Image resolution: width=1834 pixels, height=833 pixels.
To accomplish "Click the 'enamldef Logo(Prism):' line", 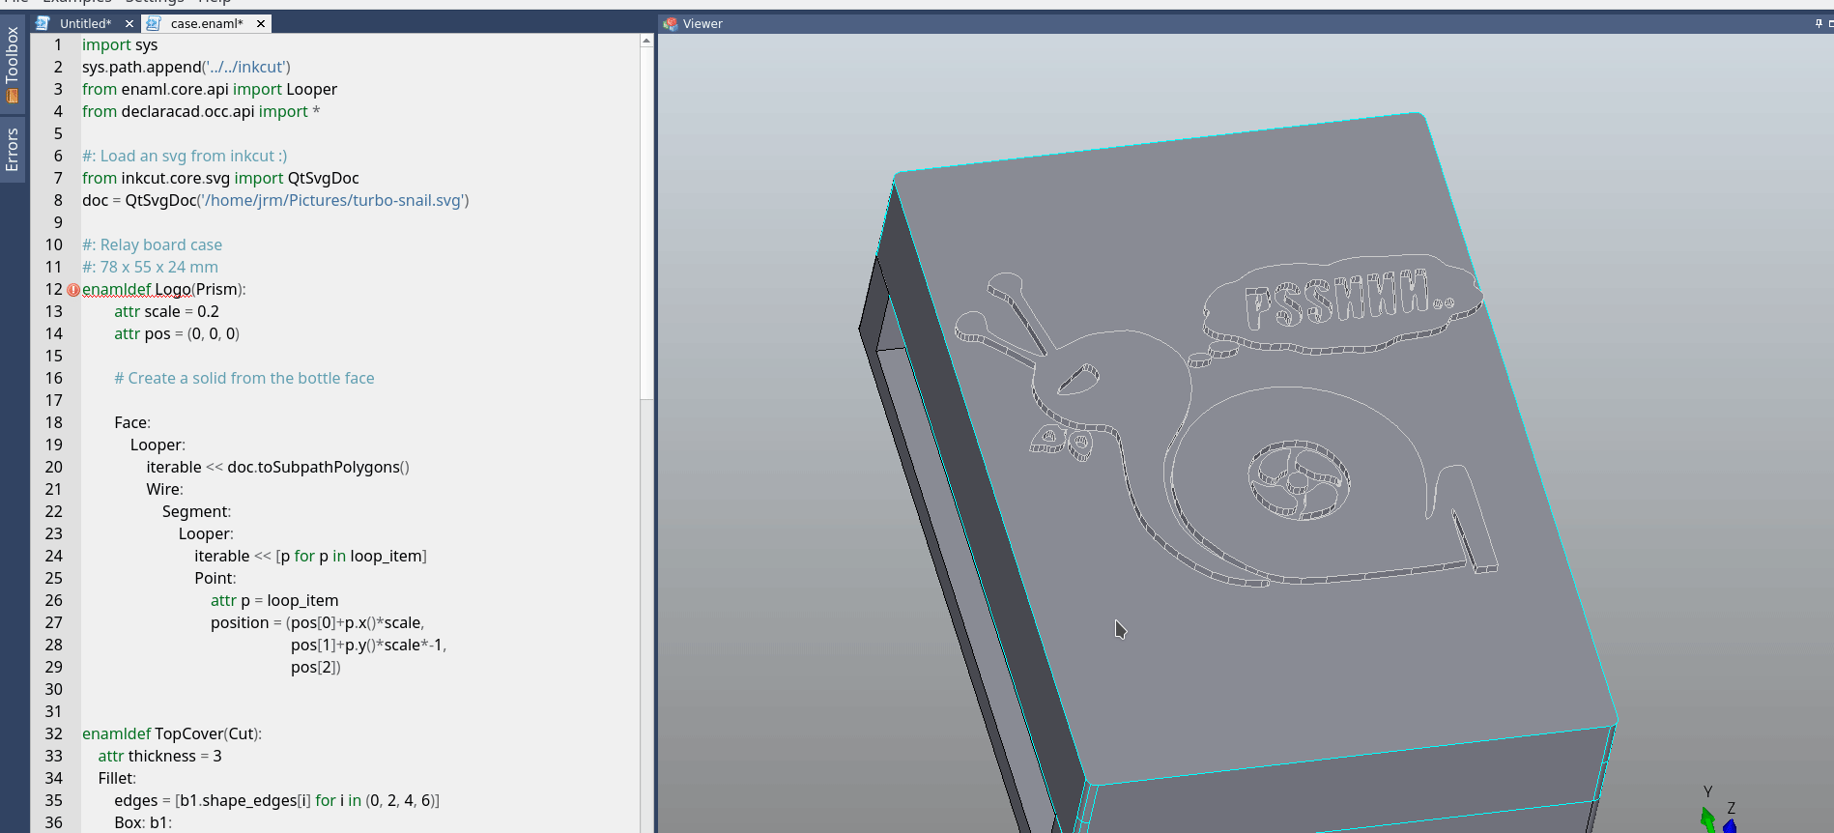I will pos(164,289).
